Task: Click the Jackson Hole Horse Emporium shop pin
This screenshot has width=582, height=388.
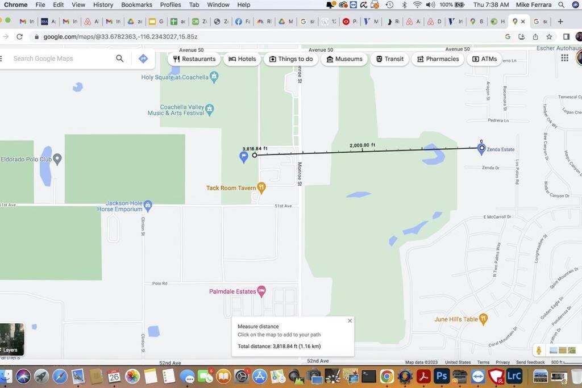Action: (148, 206)
